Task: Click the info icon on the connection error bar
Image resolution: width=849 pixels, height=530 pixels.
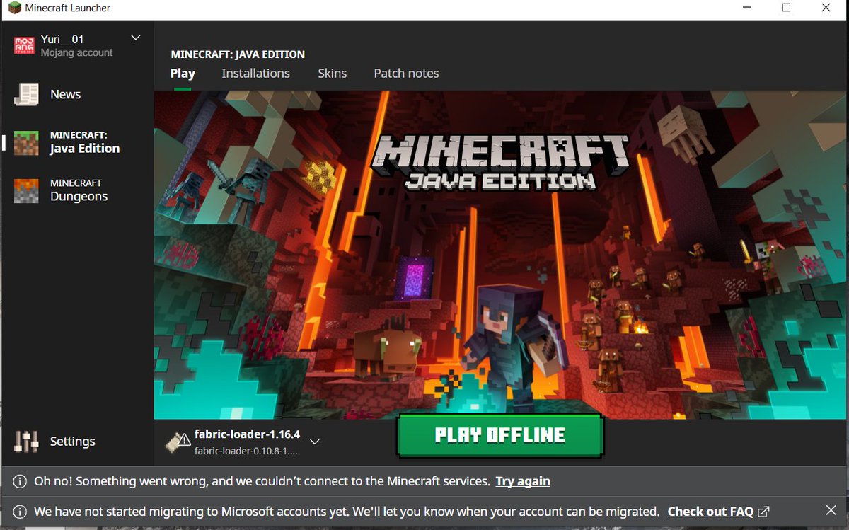Action: (20, 481)
